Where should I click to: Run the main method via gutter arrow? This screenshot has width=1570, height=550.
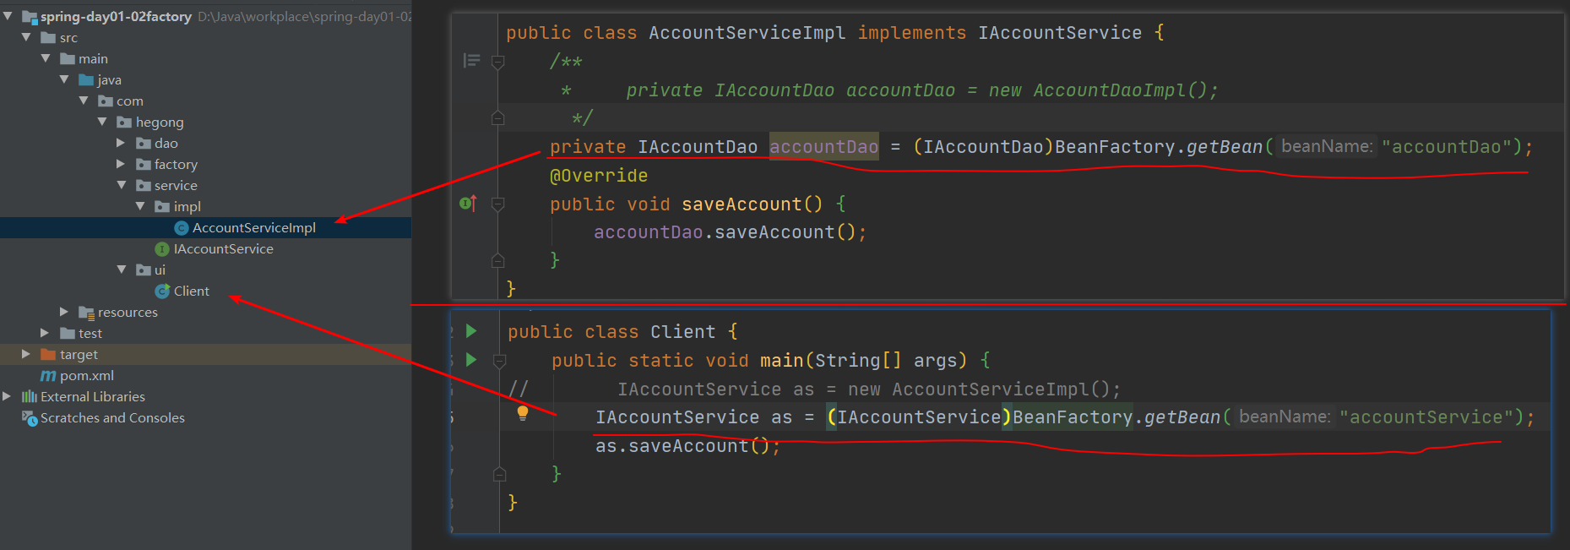coord(471,360)
